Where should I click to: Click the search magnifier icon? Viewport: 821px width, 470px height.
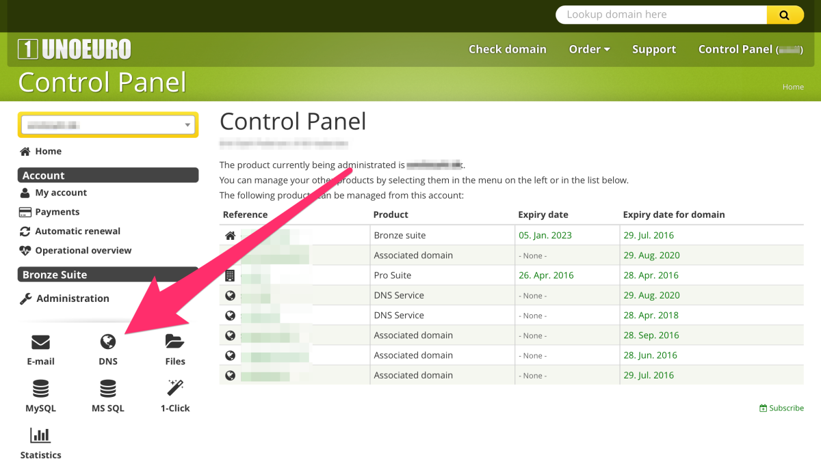click(784, 14)
